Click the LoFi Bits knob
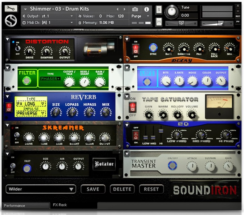The height and width of the screenshot is (215, 244). point(166,81)
